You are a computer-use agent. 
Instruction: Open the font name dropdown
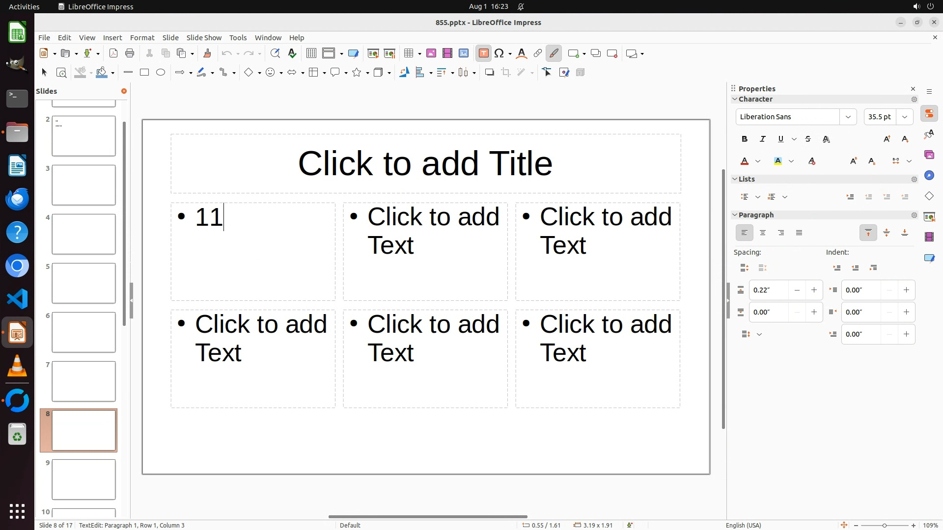tap(848, 117)
